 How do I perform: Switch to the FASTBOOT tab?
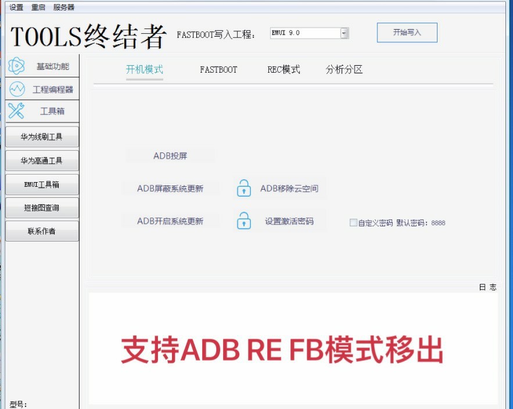point(218,69)
